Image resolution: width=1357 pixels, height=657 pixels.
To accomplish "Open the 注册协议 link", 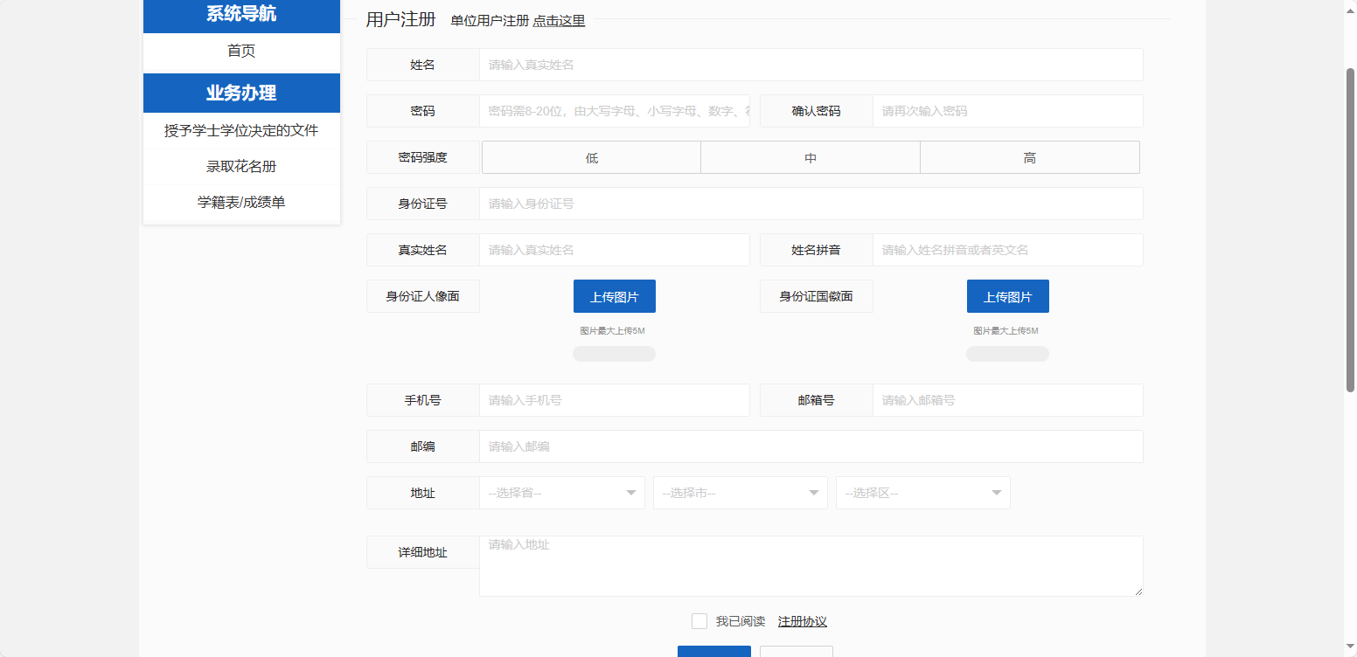I will coord(802,621).
